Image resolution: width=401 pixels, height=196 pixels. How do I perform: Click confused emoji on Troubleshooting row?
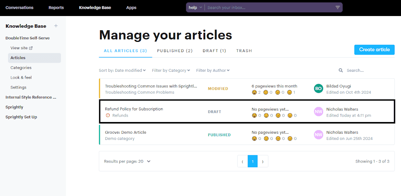278,92
